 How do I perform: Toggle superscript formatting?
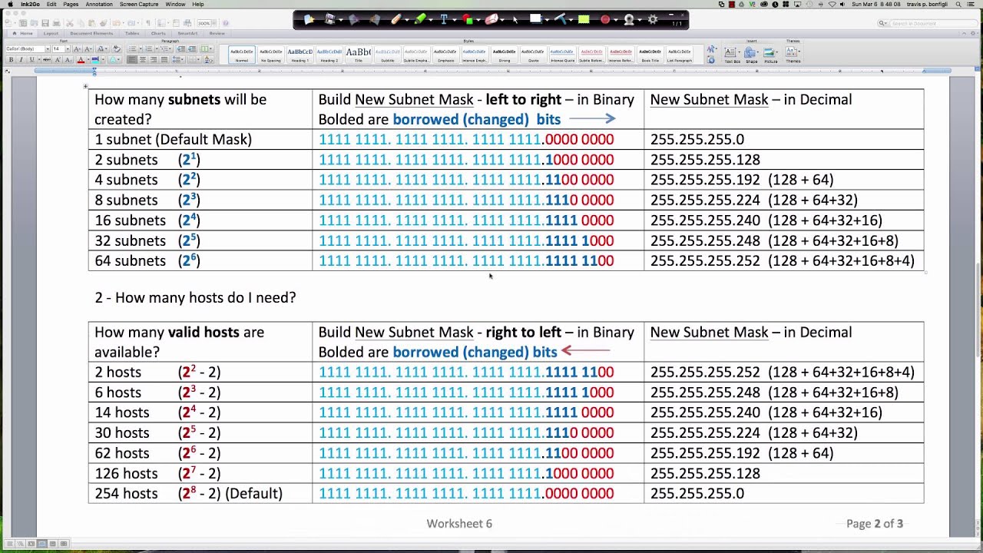point(58,59)
